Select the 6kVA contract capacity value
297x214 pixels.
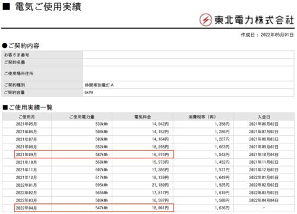89,92
